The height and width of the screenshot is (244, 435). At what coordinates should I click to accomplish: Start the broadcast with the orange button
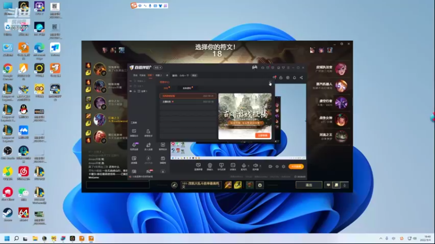296,166
